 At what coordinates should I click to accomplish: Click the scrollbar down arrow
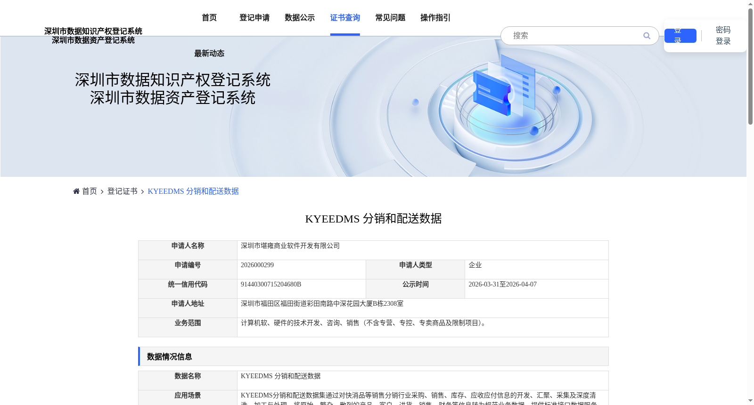click(x=750, y=401)
